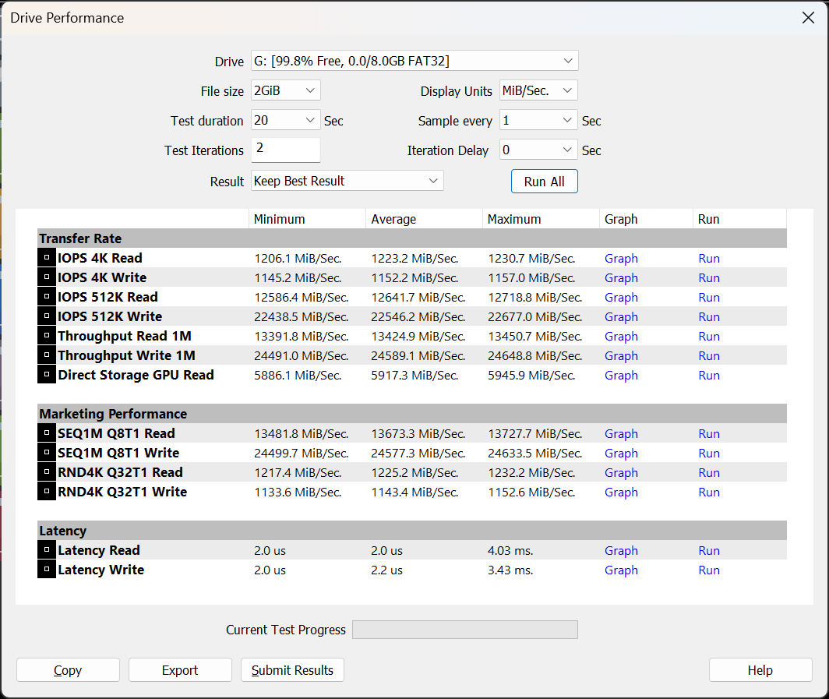The height and width of the screenshot is (699, 829).
Task: Click the icon beside IOPS 512K Read
Action: coord(47,297)
